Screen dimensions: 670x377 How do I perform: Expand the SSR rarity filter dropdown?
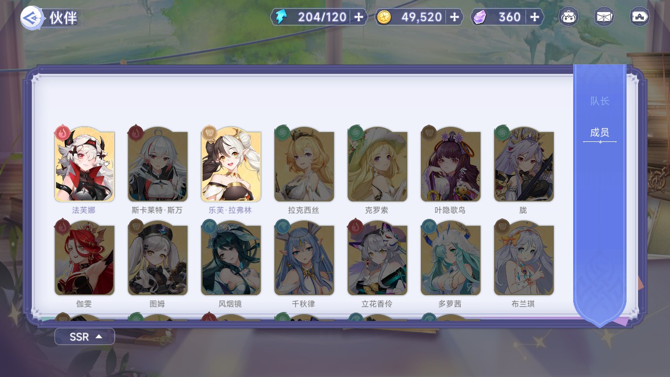84,337
